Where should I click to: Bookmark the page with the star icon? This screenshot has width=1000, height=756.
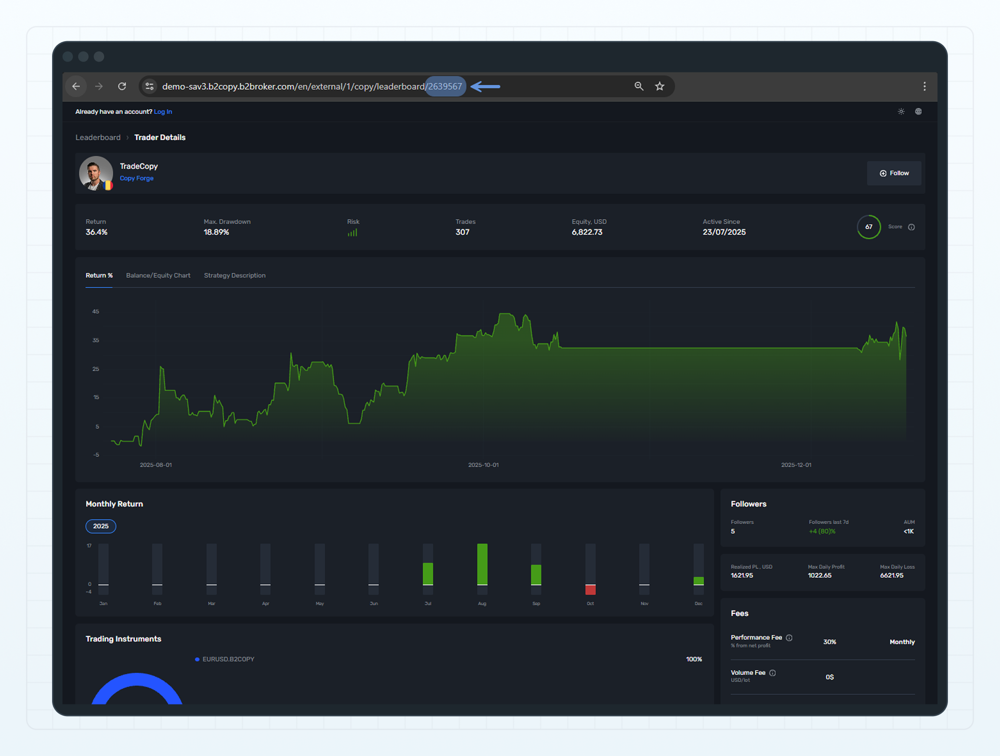[660, 86]
